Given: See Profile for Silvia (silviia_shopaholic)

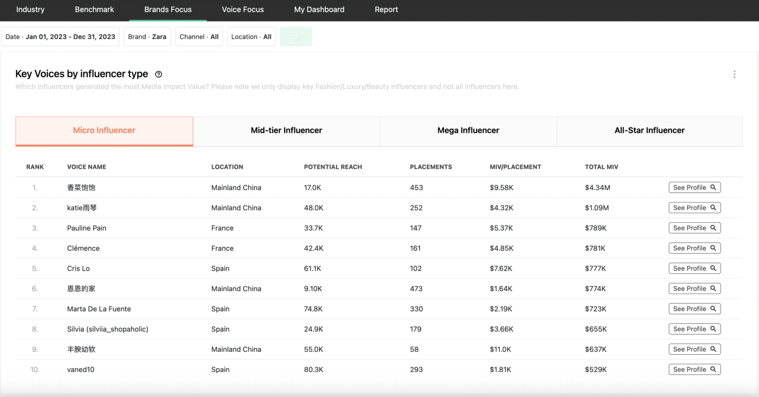Looking at the screenshot, I should pos(694,329).
